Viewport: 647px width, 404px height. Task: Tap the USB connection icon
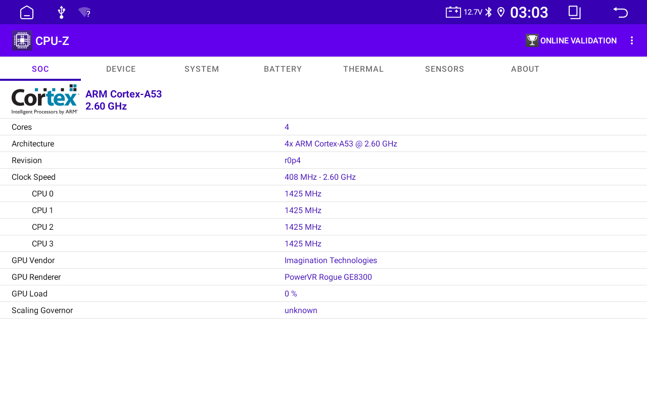tap(61, 12)
